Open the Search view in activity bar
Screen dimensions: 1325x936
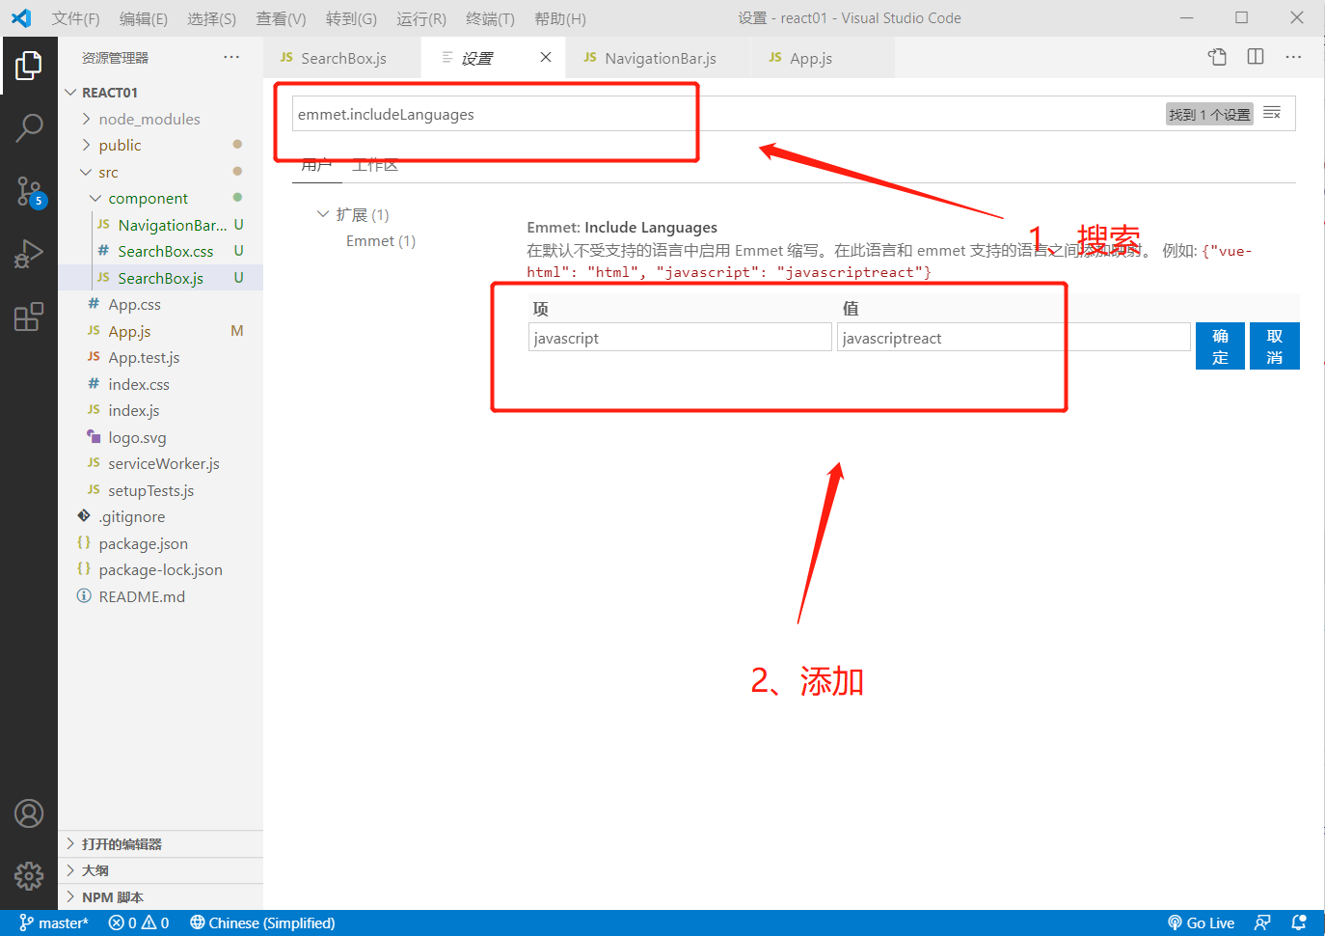tap(29, 127)
